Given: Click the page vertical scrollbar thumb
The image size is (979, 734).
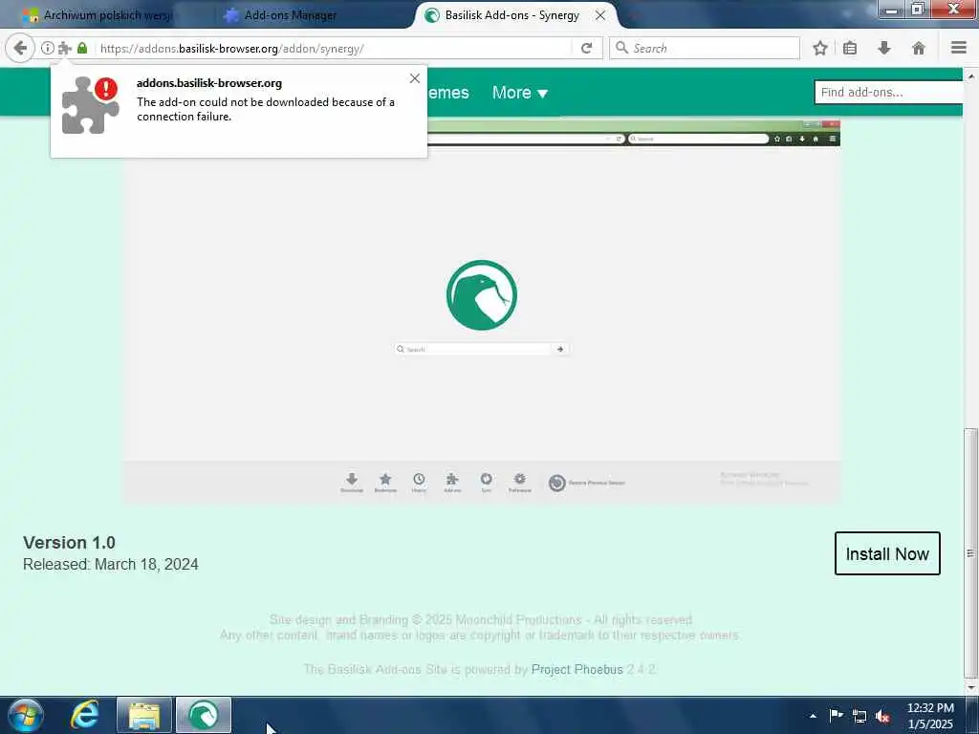Looking at the screenshot, I should (x=970, y=553).
